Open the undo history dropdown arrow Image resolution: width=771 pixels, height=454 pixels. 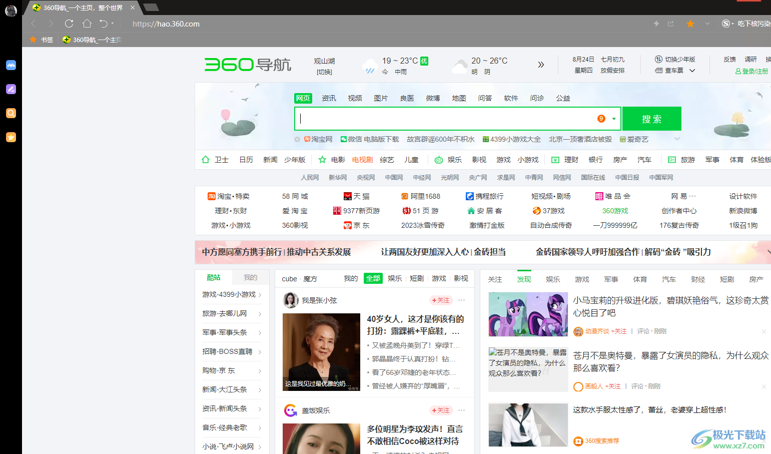pyautogui.click(x=113, y=24)
